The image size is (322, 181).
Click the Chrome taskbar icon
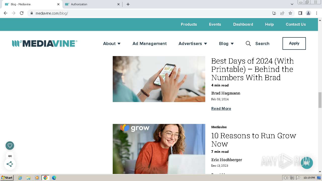(46, 178)
